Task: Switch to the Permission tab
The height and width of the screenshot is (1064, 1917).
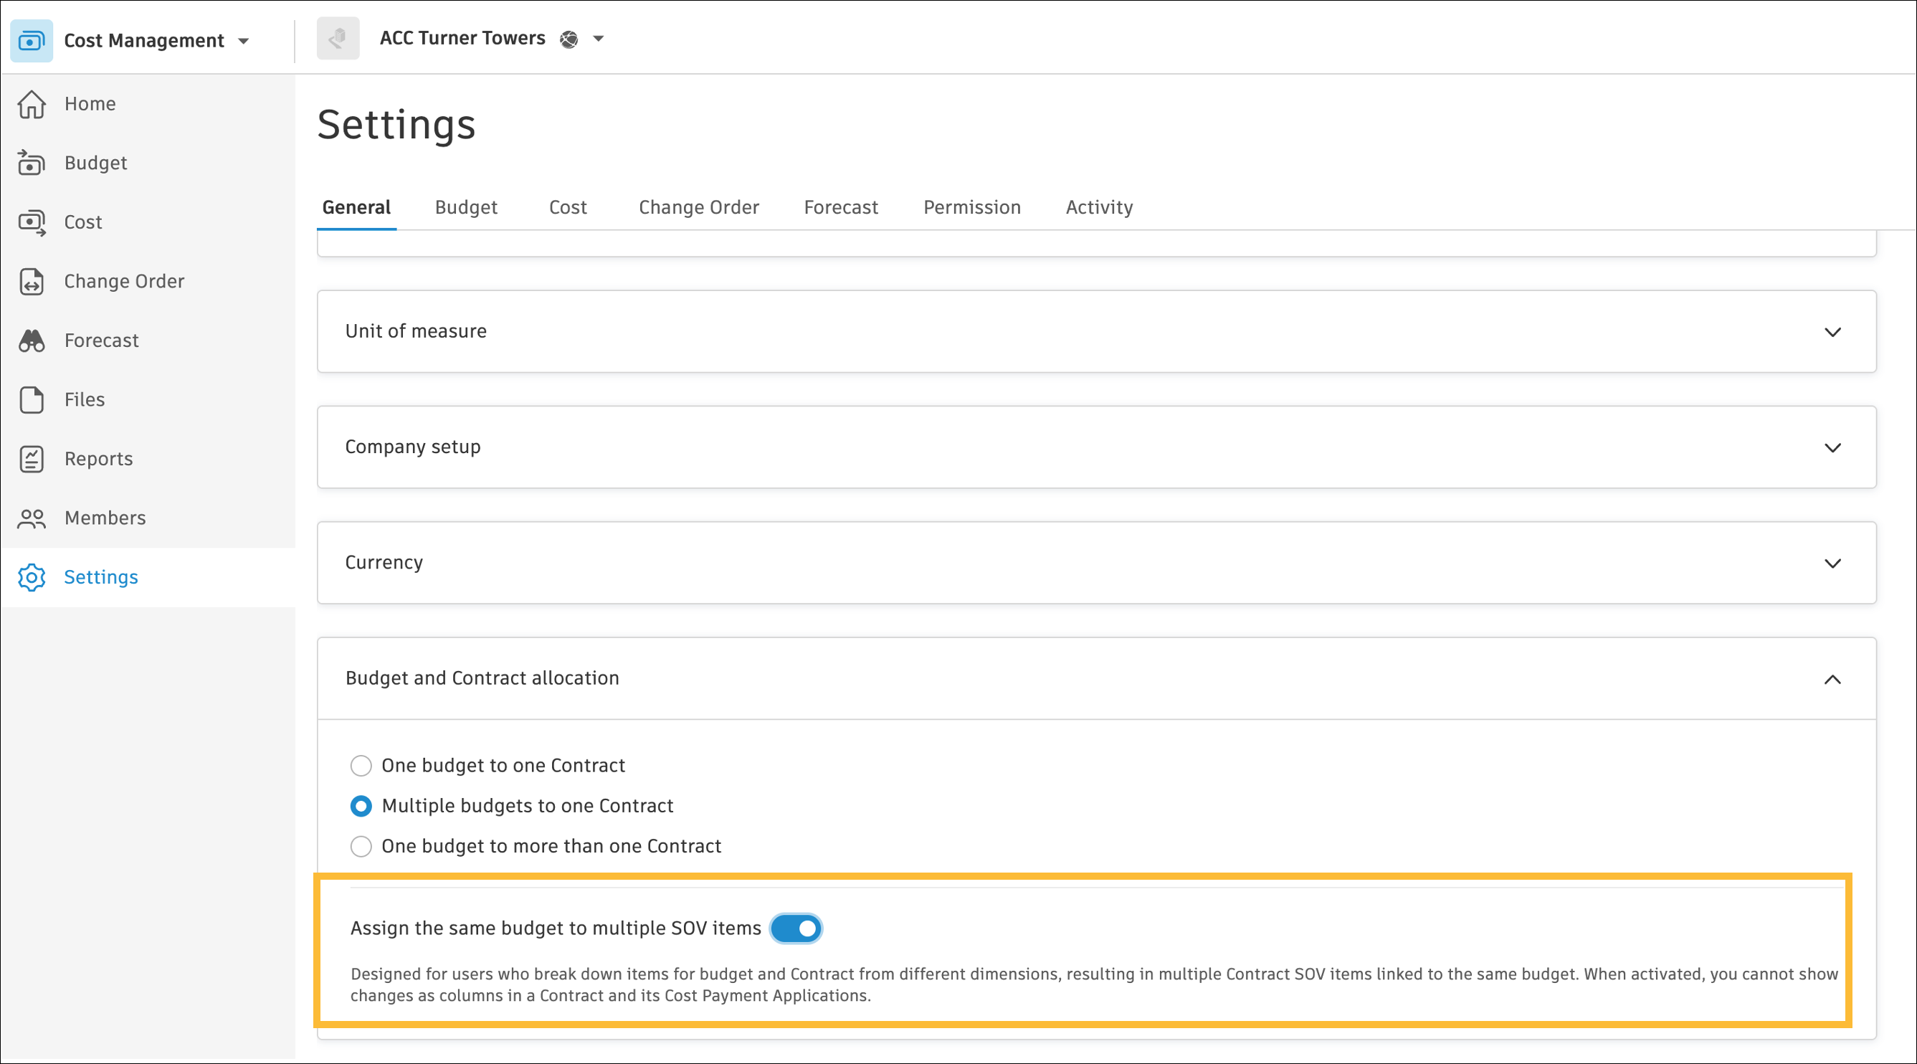Action: 971,208
